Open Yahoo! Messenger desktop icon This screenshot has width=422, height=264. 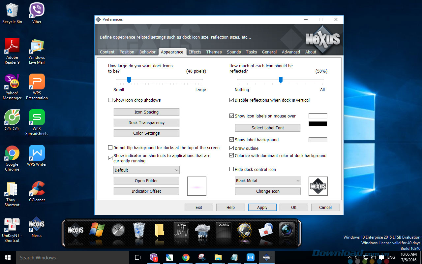(x=12, y=87)
